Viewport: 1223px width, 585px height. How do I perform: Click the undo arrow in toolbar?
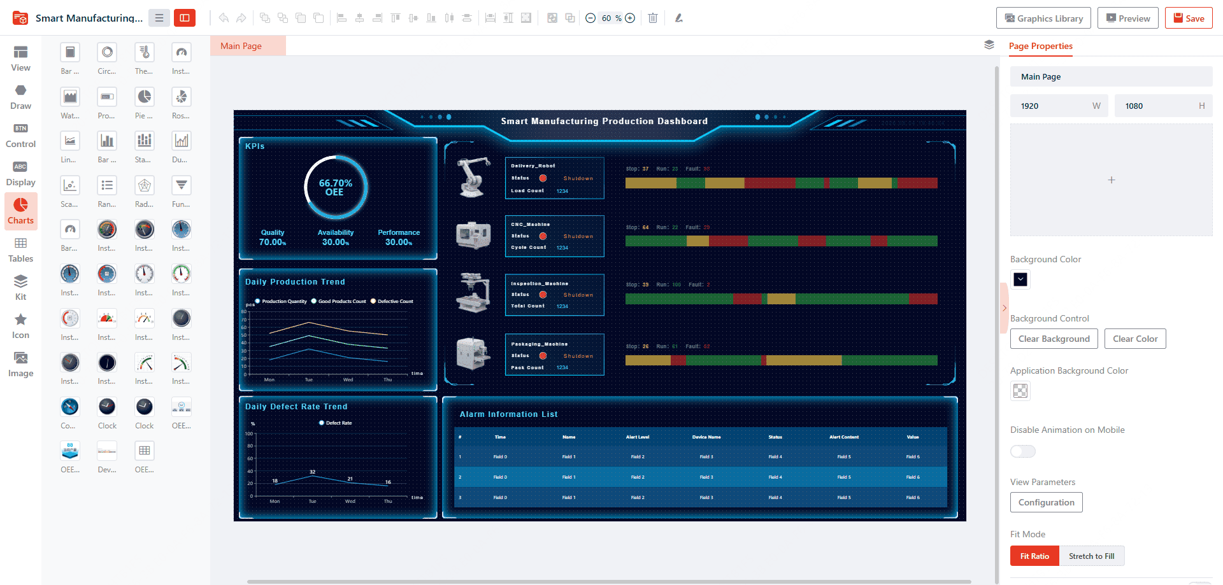click(224, 18)
